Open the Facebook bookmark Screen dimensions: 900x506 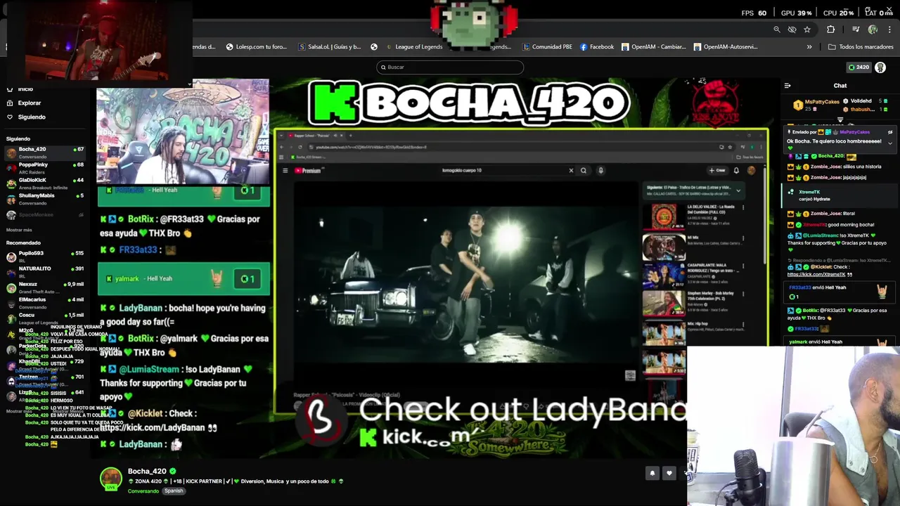pos(597,47)
